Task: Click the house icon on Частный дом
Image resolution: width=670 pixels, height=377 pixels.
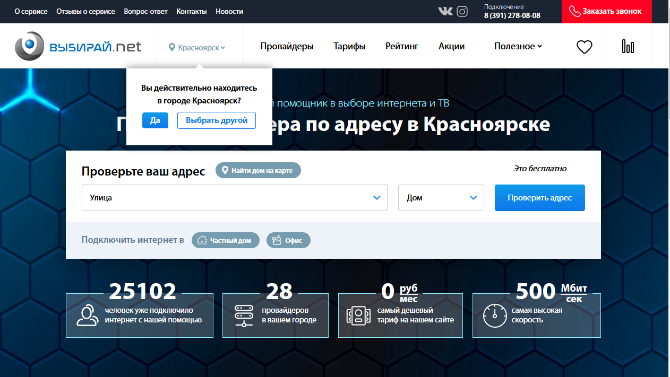Action: click(202, 240)
